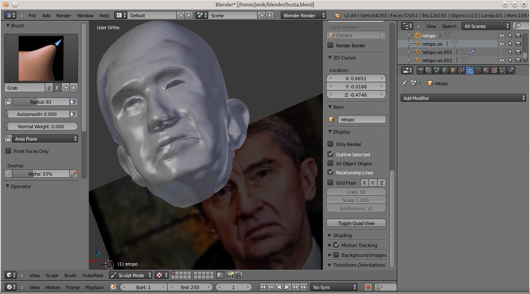Expand the Shading panel

click(342, 236)
